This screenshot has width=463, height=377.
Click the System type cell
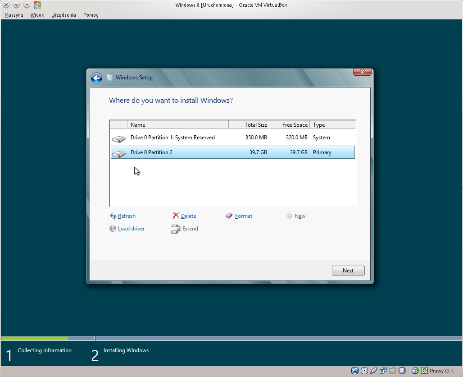click(x=322, y=138)
